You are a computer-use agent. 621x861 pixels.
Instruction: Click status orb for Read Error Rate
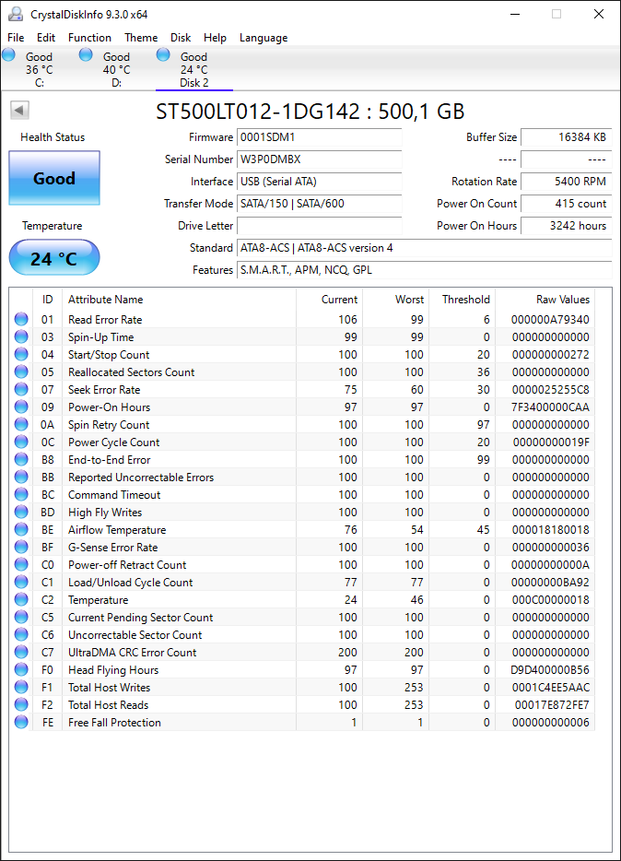21,319
